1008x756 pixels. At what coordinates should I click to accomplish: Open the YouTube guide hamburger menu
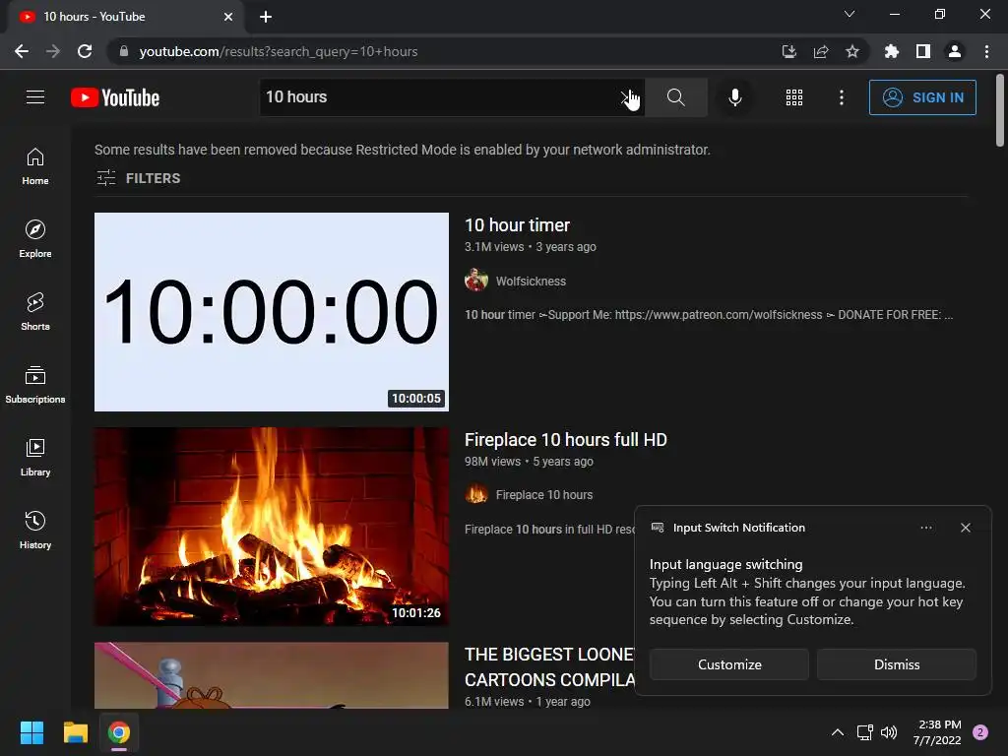pos(35,97)
